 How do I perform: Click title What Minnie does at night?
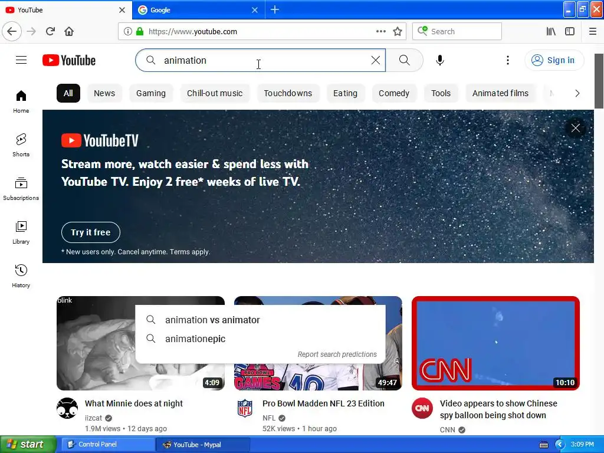coord(134,403)
